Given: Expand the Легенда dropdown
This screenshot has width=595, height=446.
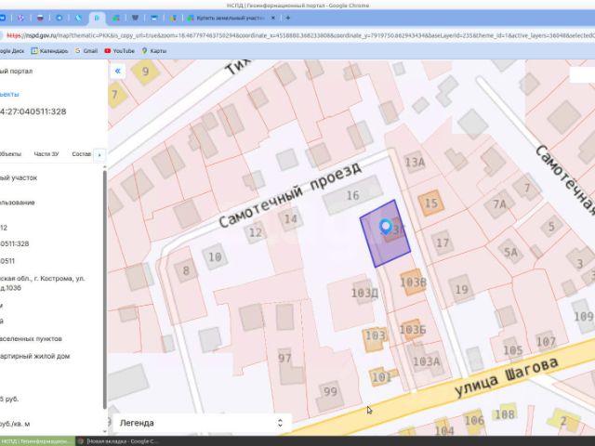Looking at the screenshot, I should [x=202, y=423].
